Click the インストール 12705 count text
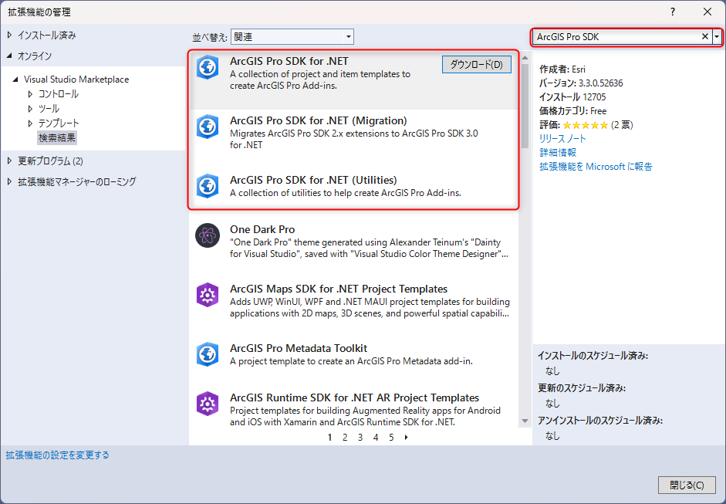 572,97
